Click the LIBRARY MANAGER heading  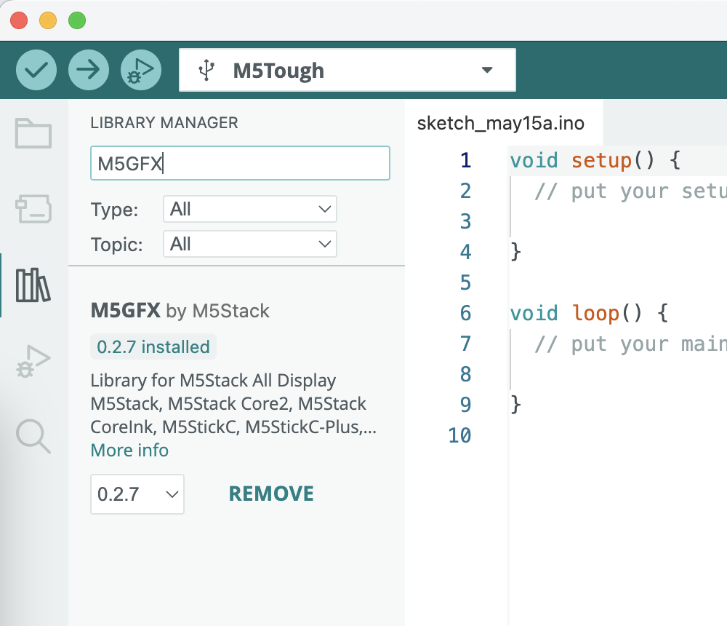tap(164, 122)
